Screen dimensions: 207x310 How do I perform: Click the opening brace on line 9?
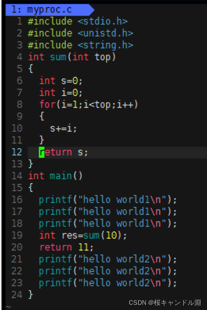42,117
